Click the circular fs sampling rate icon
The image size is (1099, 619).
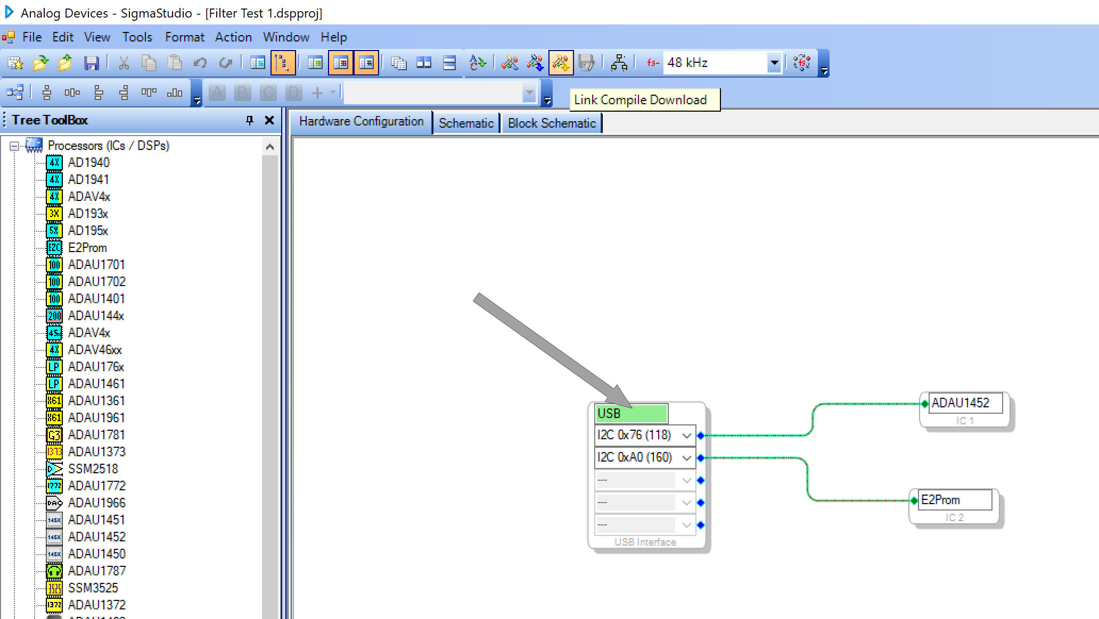(x=802, y=63)
